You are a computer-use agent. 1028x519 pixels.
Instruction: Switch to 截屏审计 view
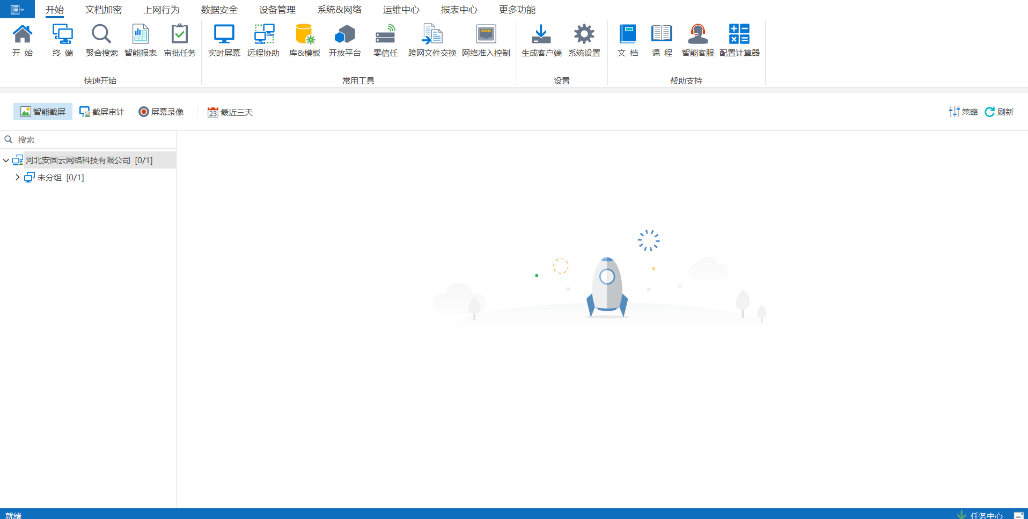click(x=102, y=112)
